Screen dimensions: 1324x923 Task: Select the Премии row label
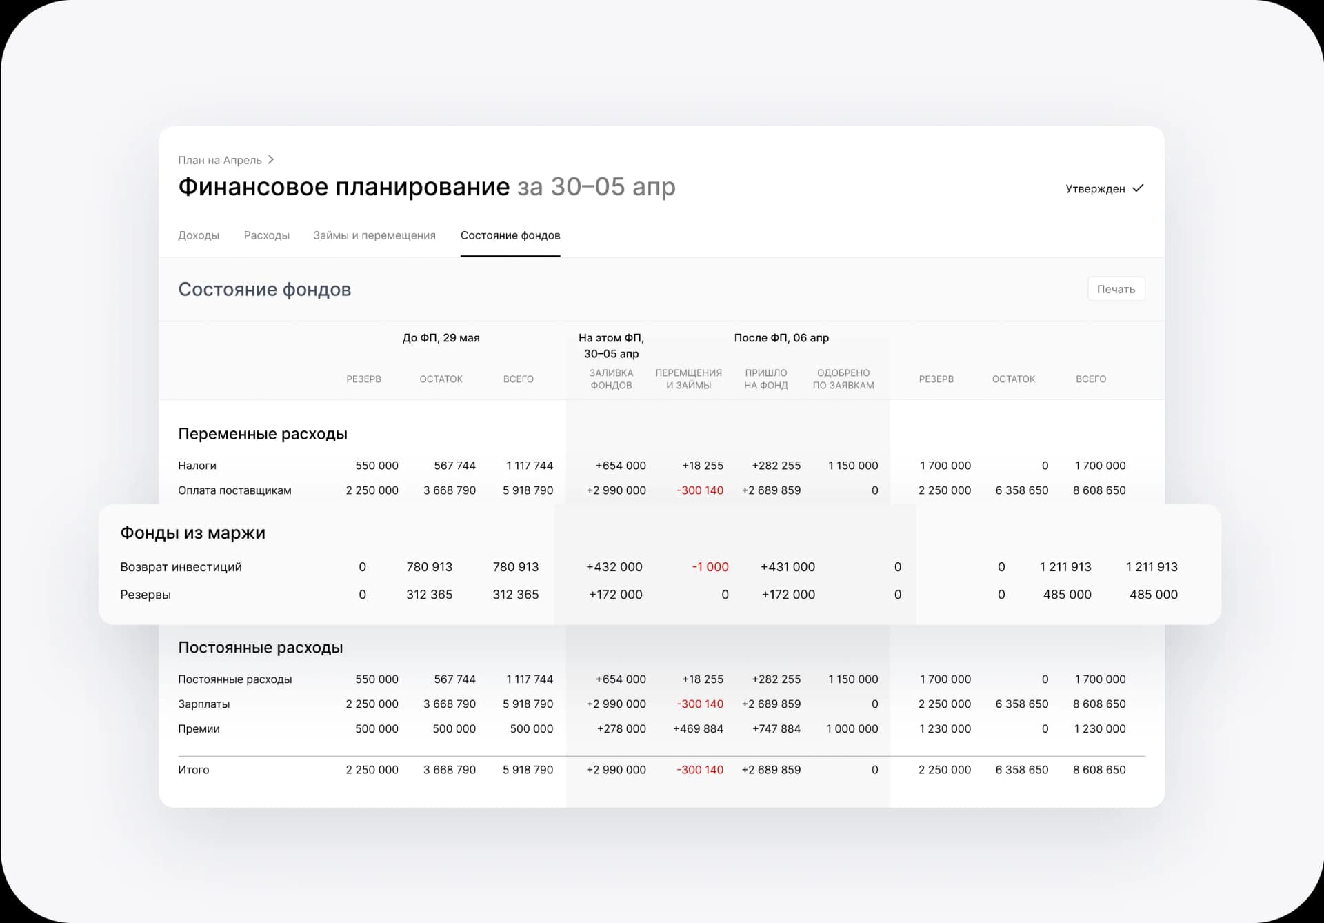tap(199, 729)
